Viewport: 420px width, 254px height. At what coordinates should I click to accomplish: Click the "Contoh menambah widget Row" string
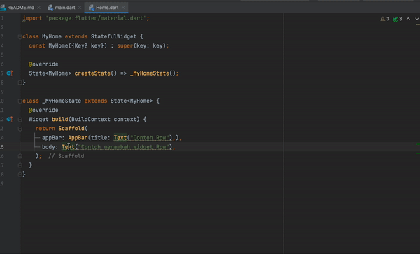point(123,147)
